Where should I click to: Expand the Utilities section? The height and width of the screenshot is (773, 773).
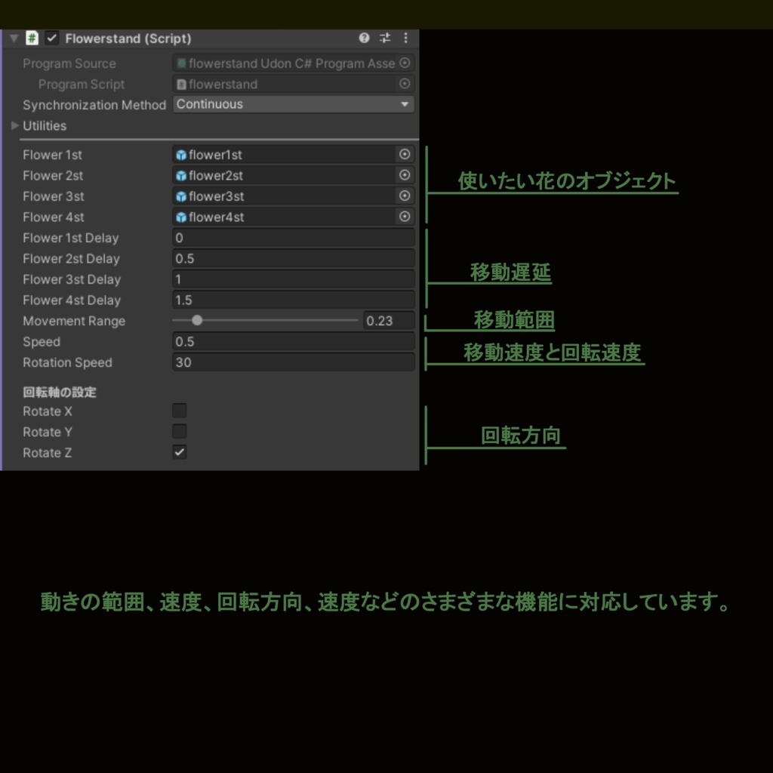pos(15,125)
